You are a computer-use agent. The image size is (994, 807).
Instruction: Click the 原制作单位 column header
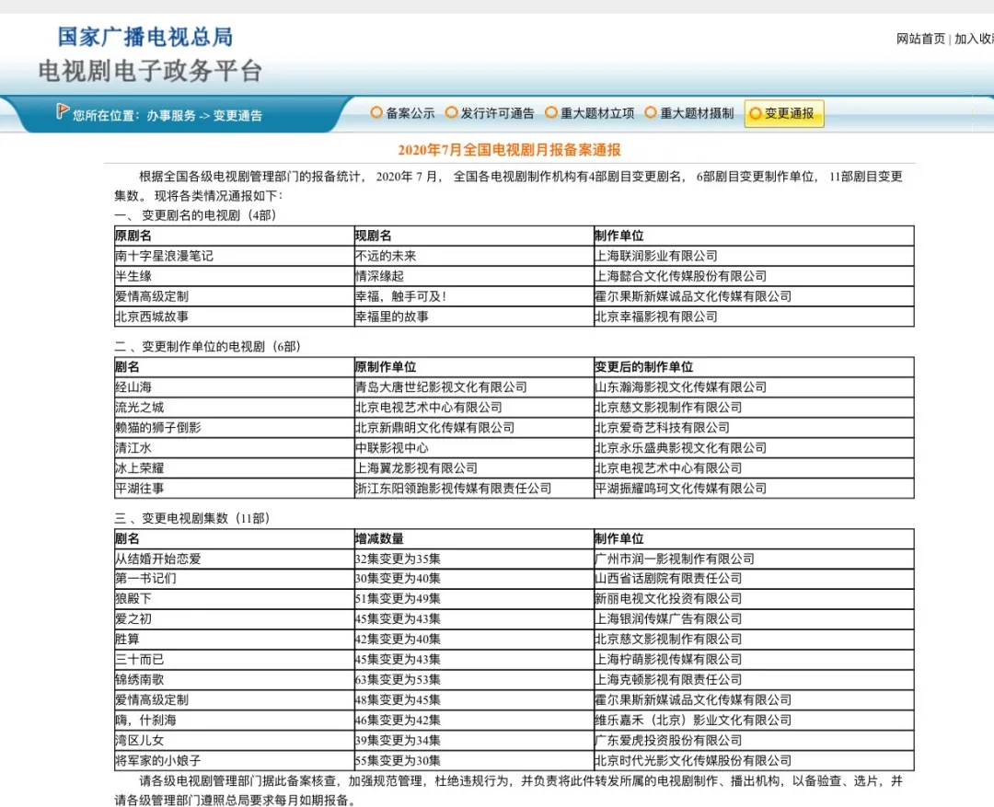[474, 367]
